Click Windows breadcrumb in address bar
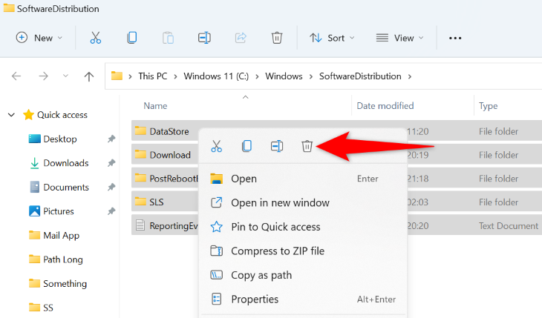 pyautogui.click(x=284, y=76)
